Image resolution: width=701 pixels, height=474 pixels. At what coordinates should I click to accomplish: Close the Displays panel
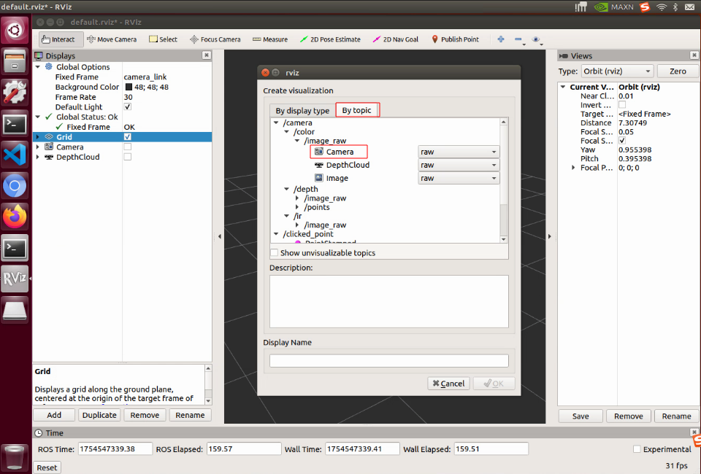(206, 55)
